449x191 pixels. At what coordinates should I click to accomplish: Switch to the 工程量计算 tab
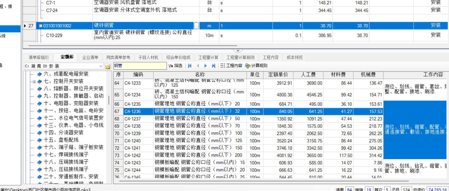(208, 57)
